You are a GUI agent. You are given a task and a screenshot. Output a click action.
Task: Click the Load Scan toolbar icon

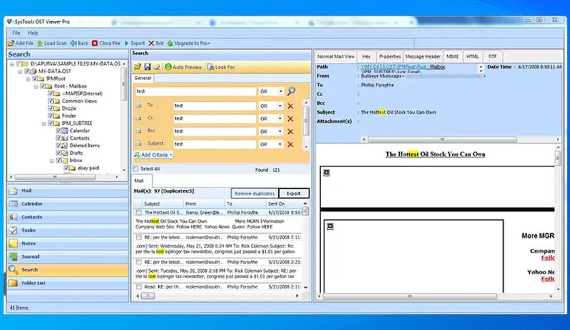[40, 43]
